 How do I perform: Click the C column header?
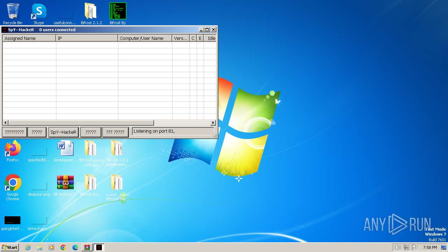[x=193, y=38]
